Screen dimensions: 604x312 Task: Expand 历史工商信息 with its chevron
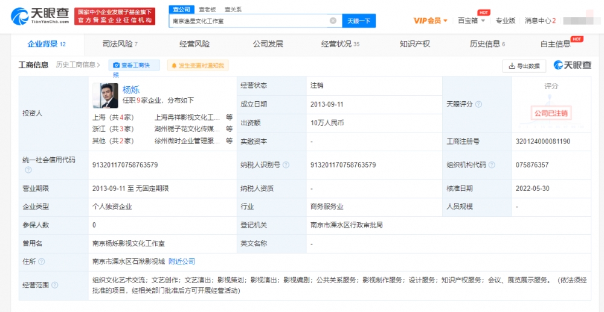78,65
